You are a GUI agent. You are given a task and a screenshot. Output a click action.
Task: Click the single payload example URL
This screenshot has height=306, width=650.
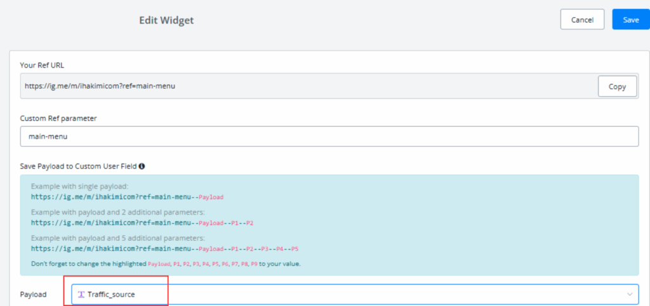point(127,197)
